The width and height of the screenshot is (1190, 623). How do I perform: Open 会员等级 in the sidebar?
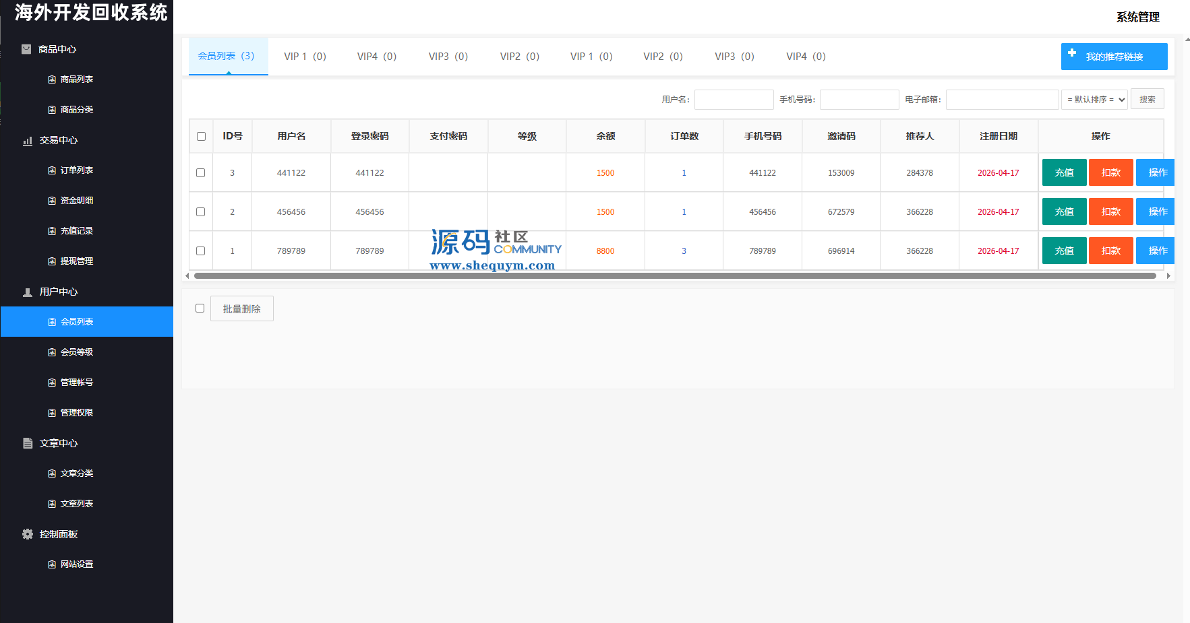pos(77,352)
